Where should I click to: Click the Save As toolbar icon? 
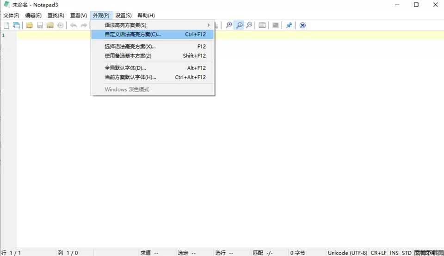(x=50, y=25)
